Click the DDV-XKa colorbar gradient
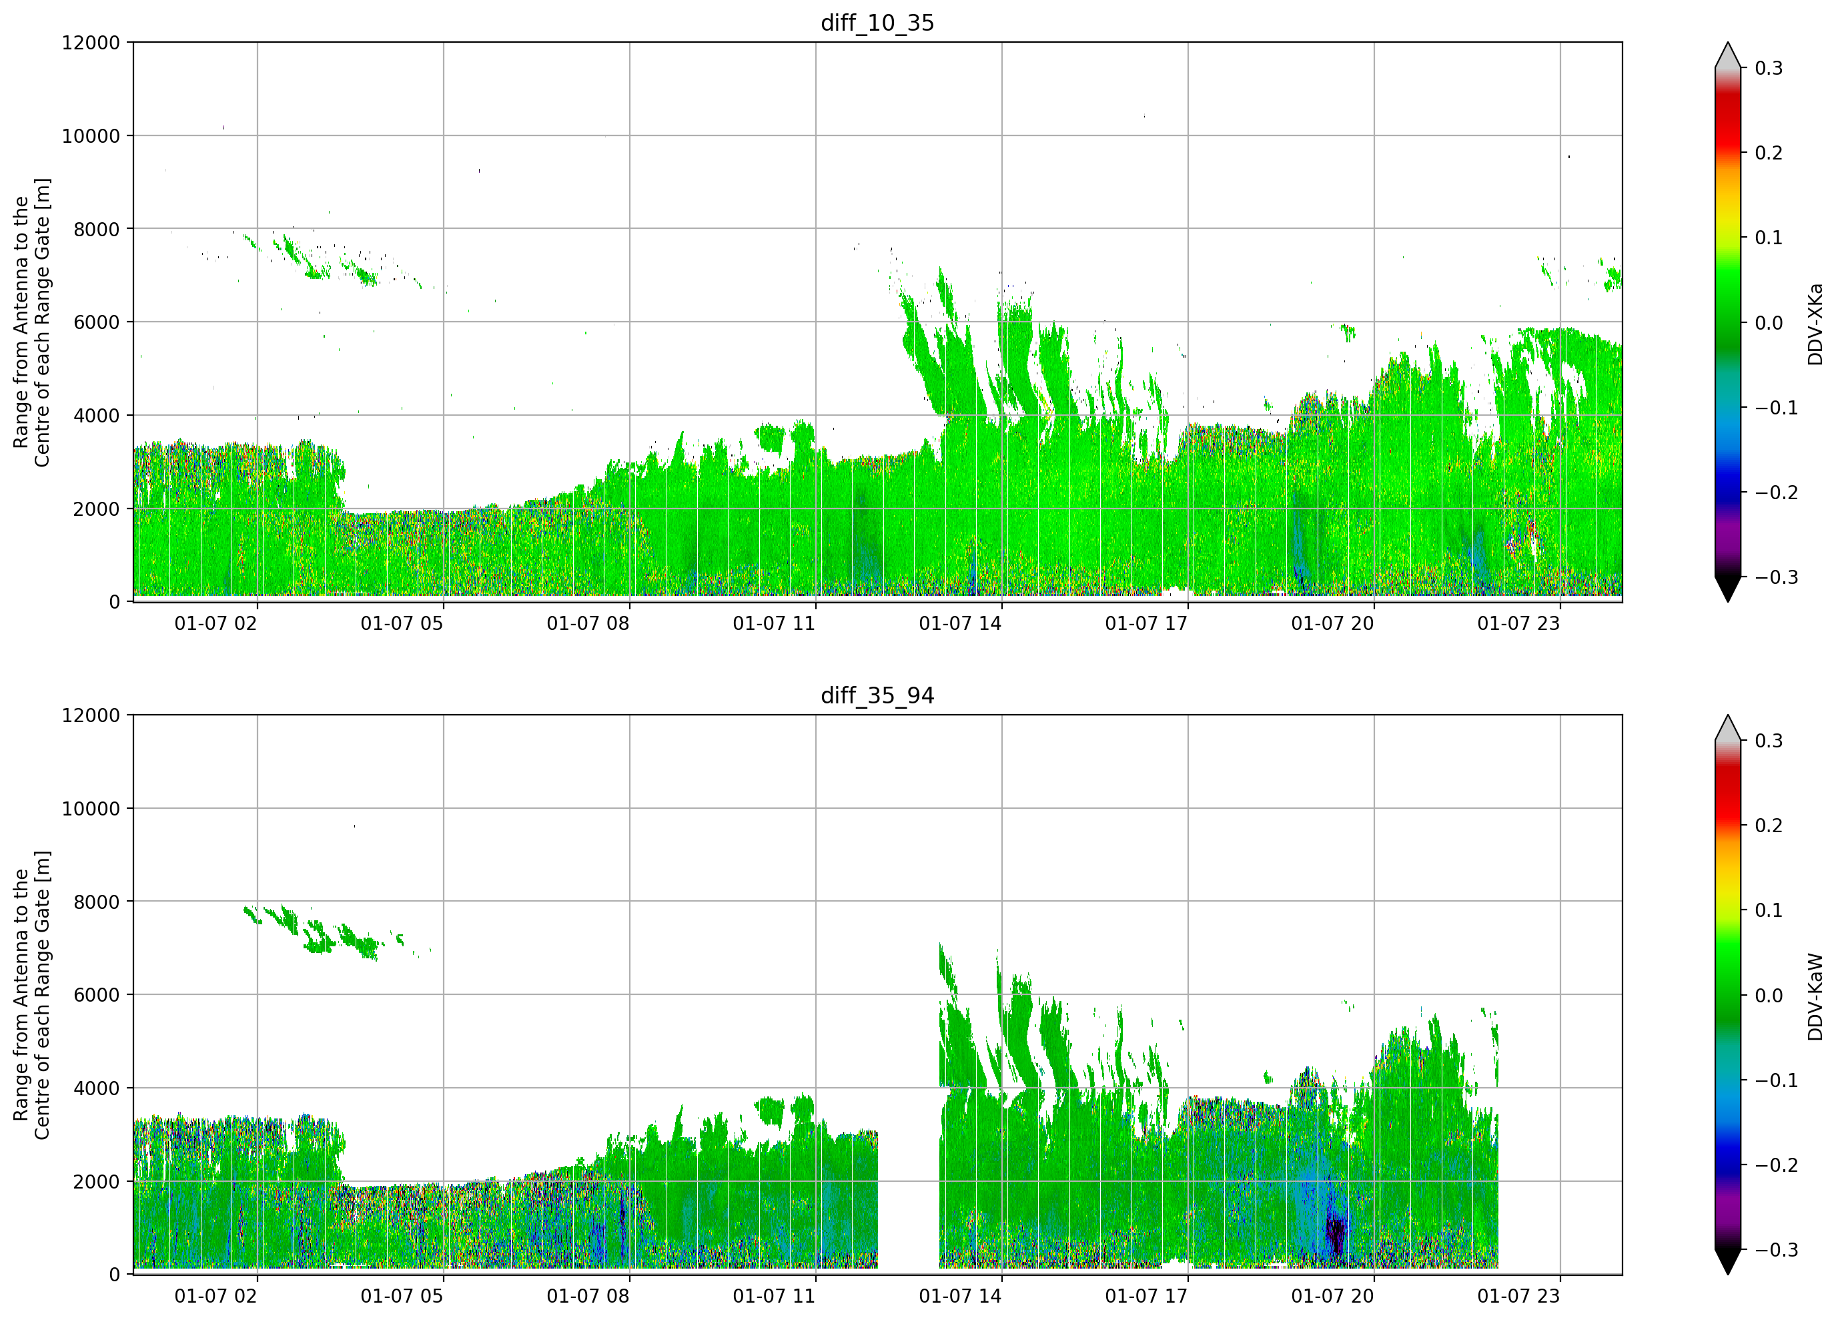The image size is (1838, 1320). 1728,322
